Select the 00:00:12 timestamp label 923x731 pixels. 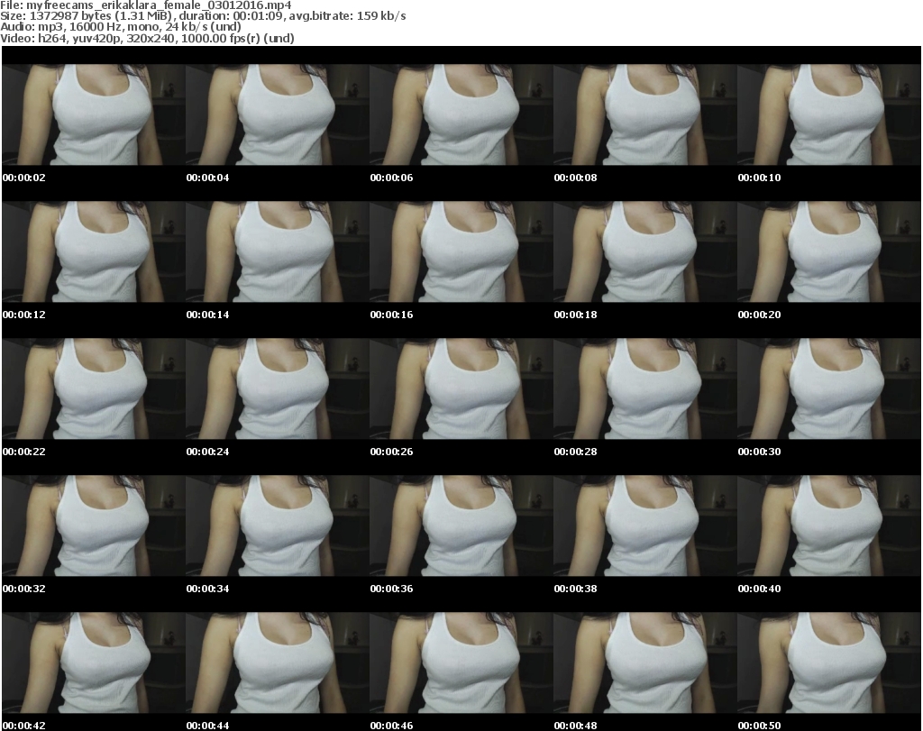coord(24,315)
